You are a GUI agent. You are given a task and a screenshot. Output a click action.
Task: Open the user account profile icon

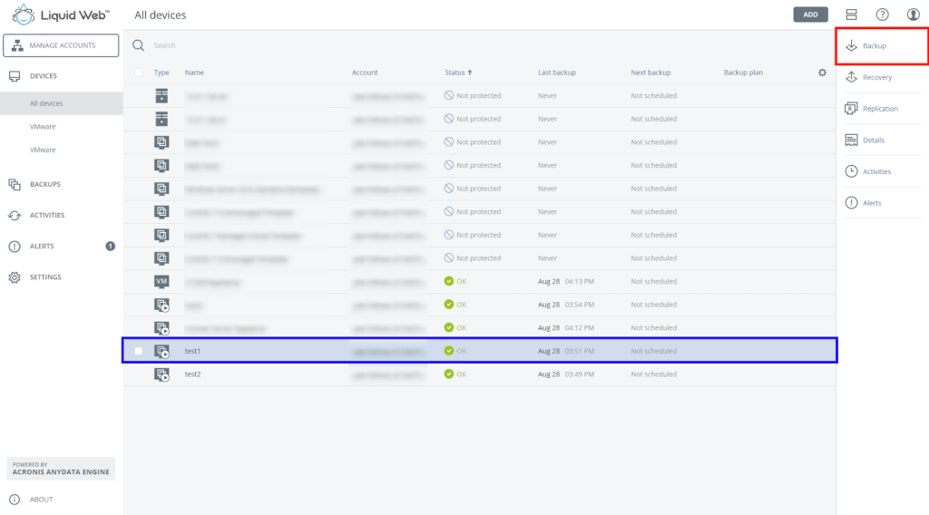[x=913, y=15]
